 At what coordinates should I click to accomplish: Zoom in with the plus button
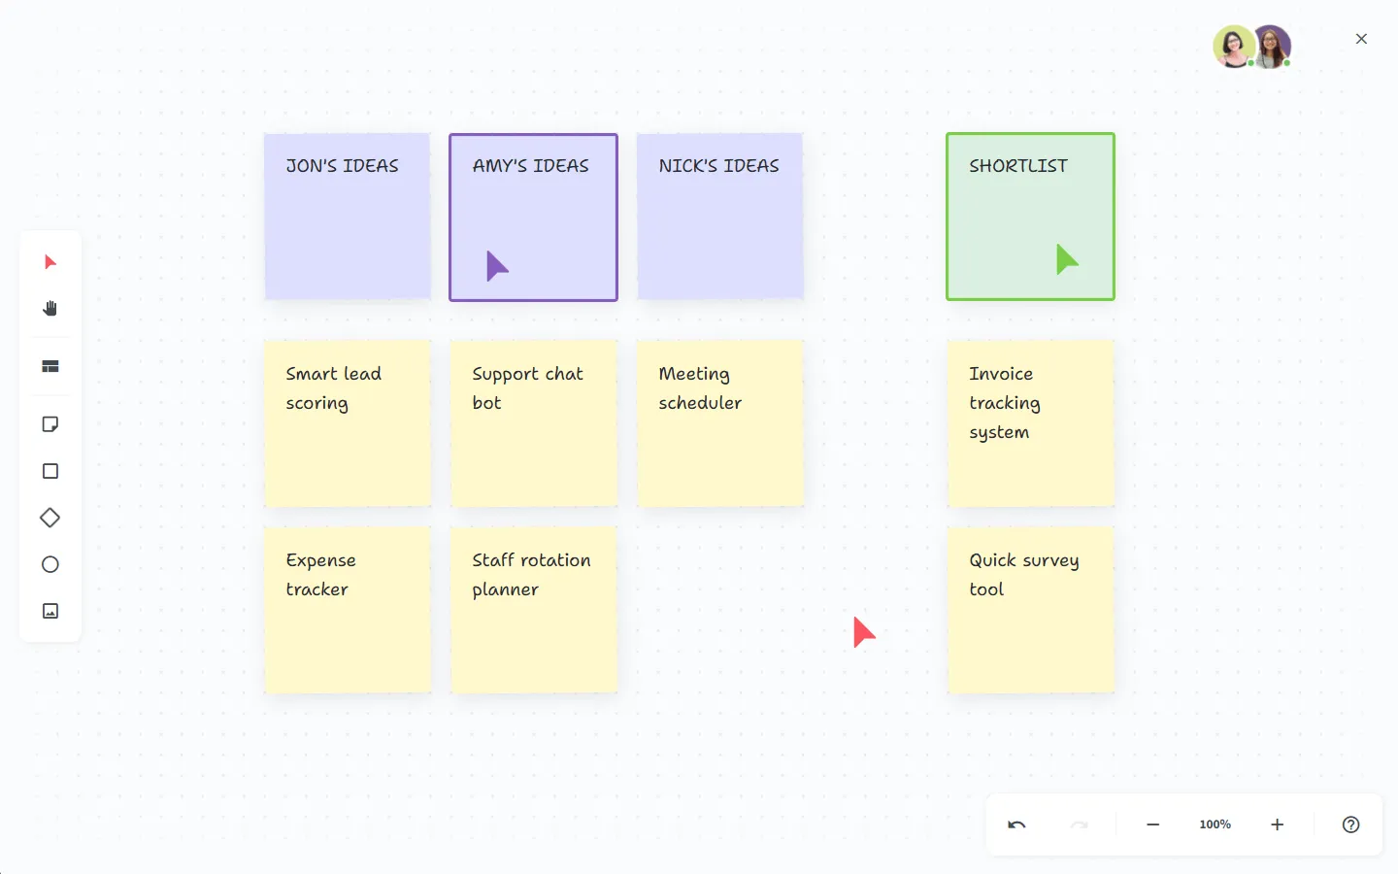click(1277, 824)
